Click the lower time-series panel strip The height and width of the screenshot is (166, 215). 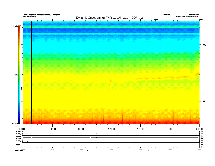tap(111, 139)
